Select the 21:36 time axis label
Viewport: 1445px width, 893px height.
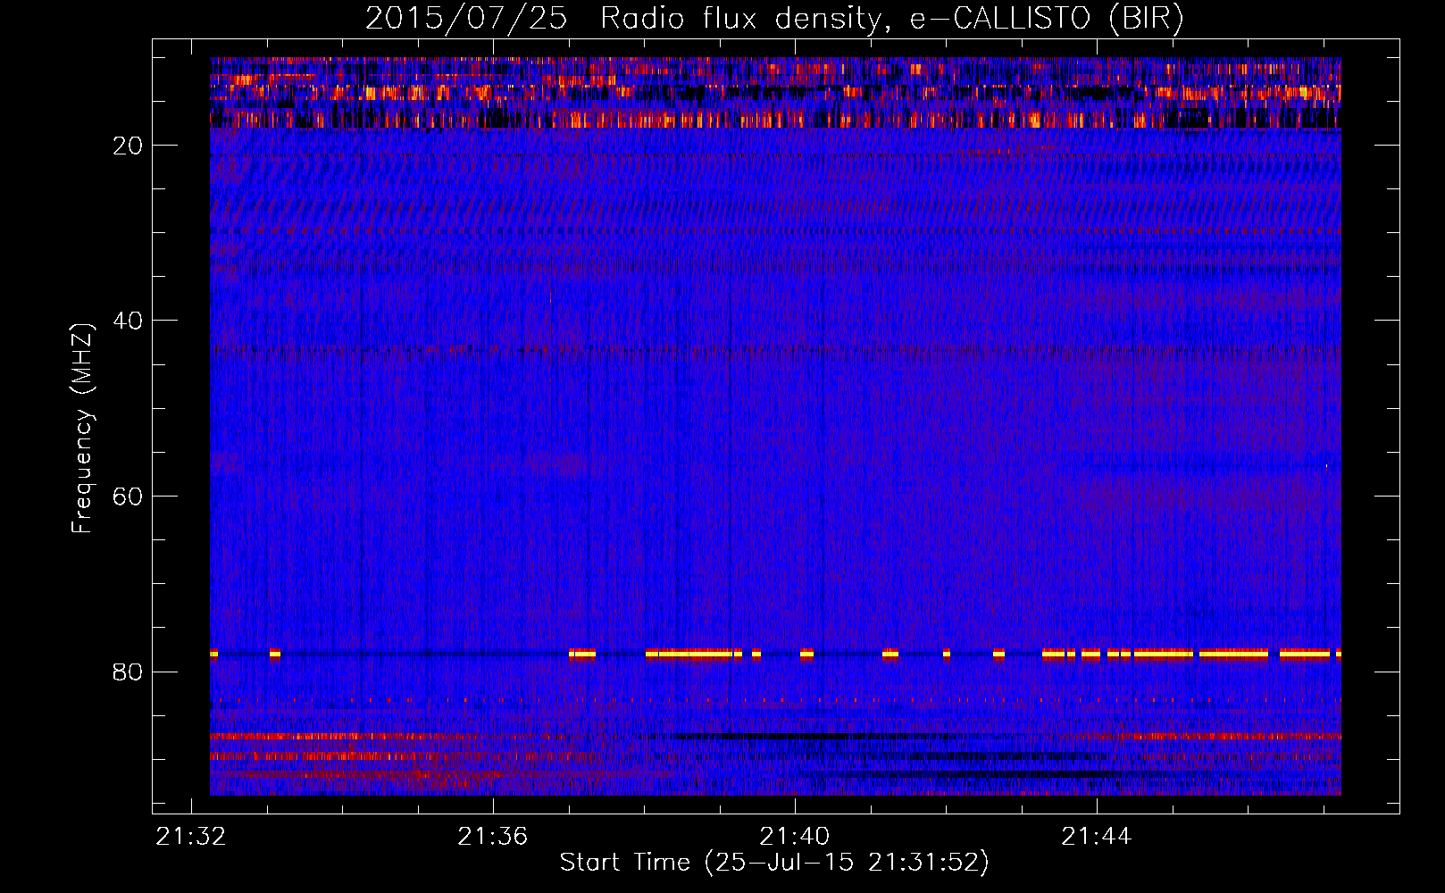pos(492,837)
